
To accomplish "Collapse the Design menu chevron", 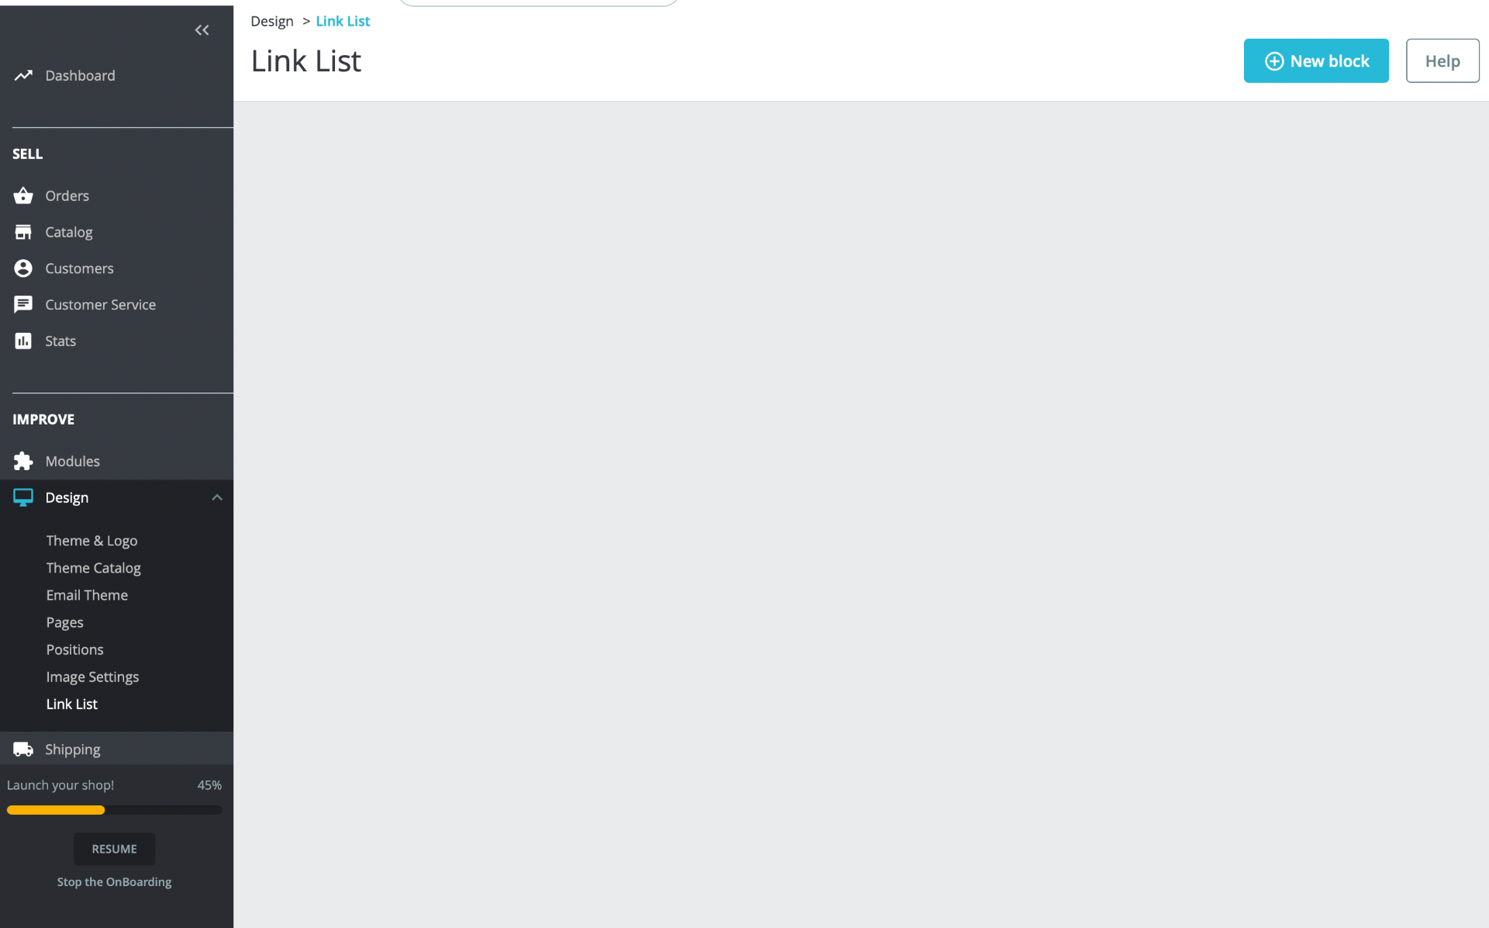I will [217, 497].
